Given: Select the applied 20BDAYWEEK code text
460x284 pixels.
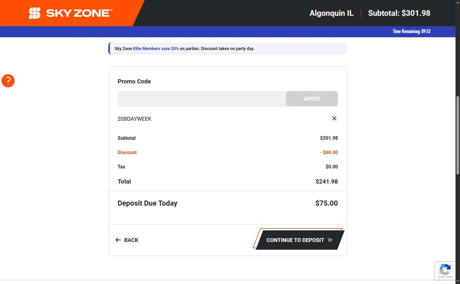Looking at the screenshot, I should [x=134, y=119].
